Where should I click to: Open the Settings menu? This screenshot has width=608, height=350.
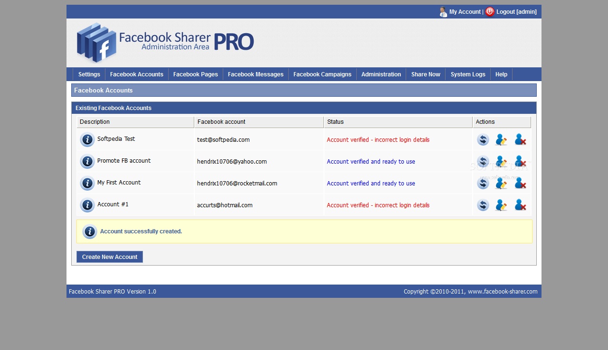click(89, 74)
